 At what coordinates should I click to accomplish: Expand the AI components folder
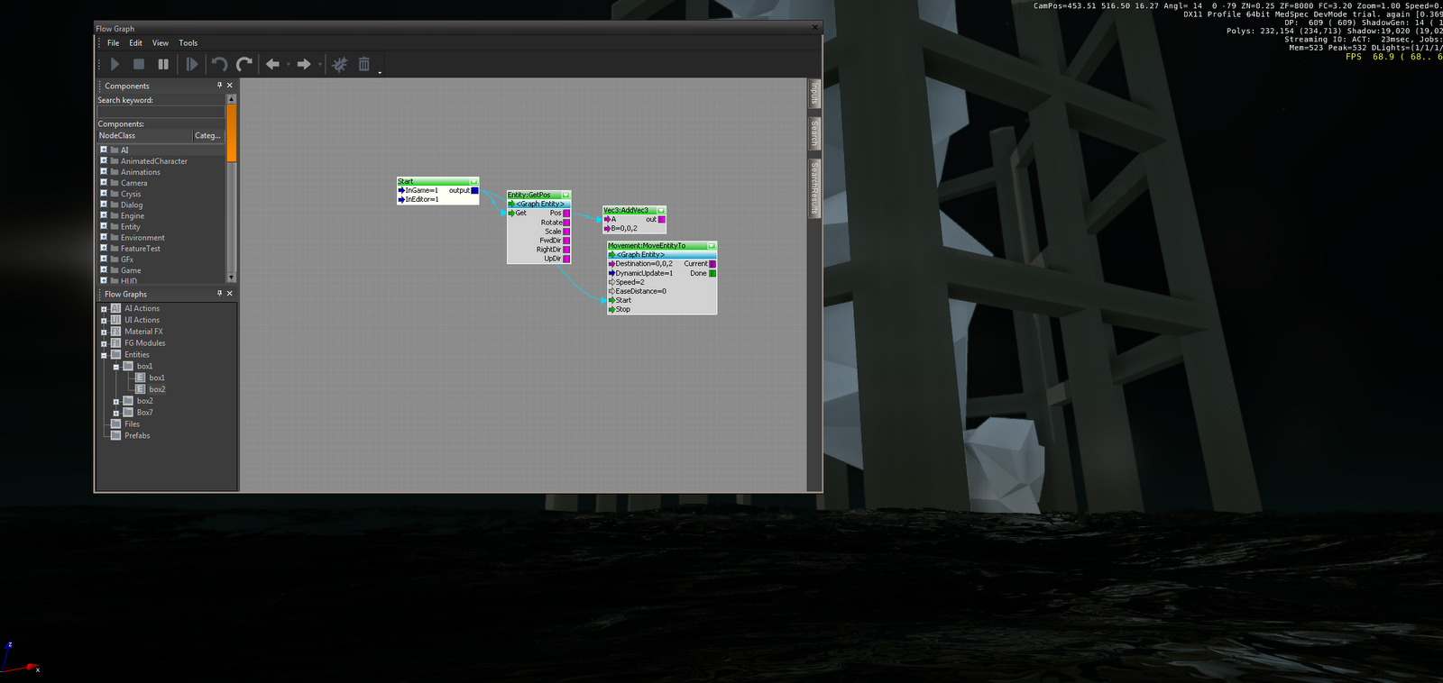tap(104, 150)
